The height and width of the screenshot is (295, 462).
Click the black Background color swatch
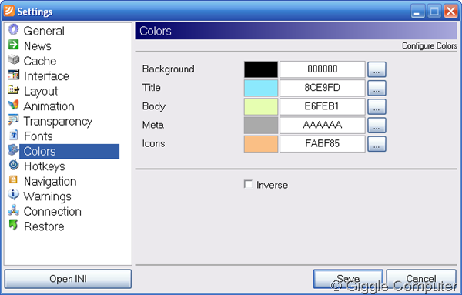click(x=261, y=69)
